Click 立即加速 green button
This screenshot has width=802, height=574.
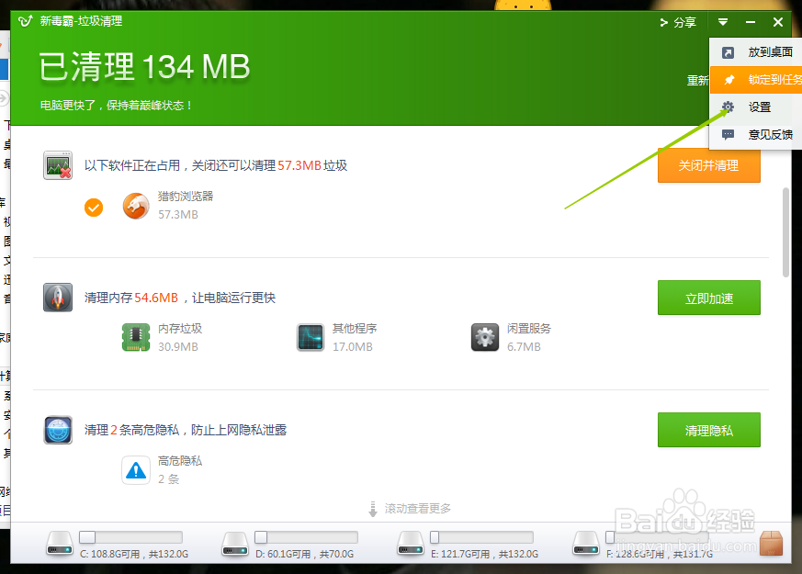tap(709, 298)
